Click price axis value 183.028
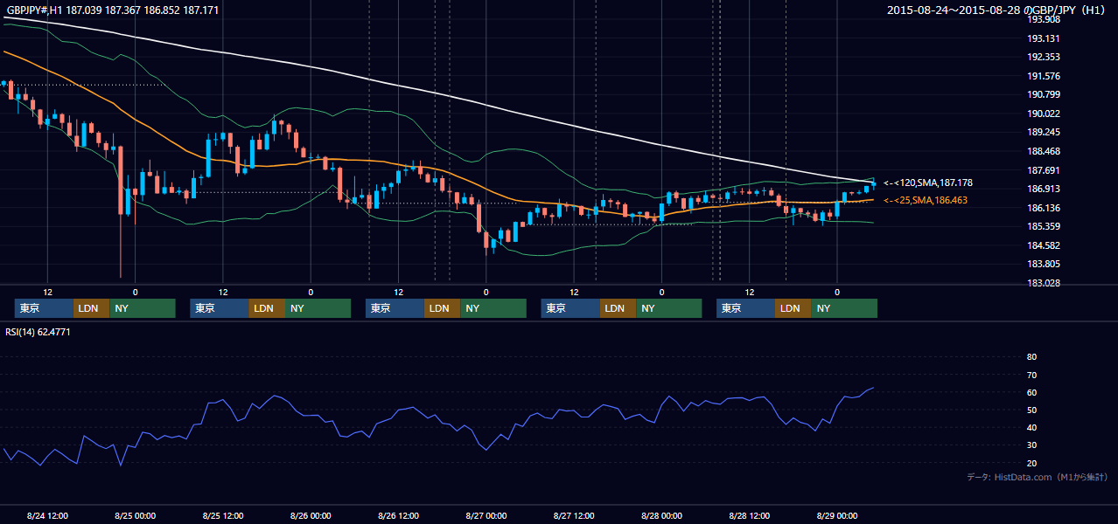Image resolution: width=1118 pixels, height=524 pixels. [x=1044, y=283]
